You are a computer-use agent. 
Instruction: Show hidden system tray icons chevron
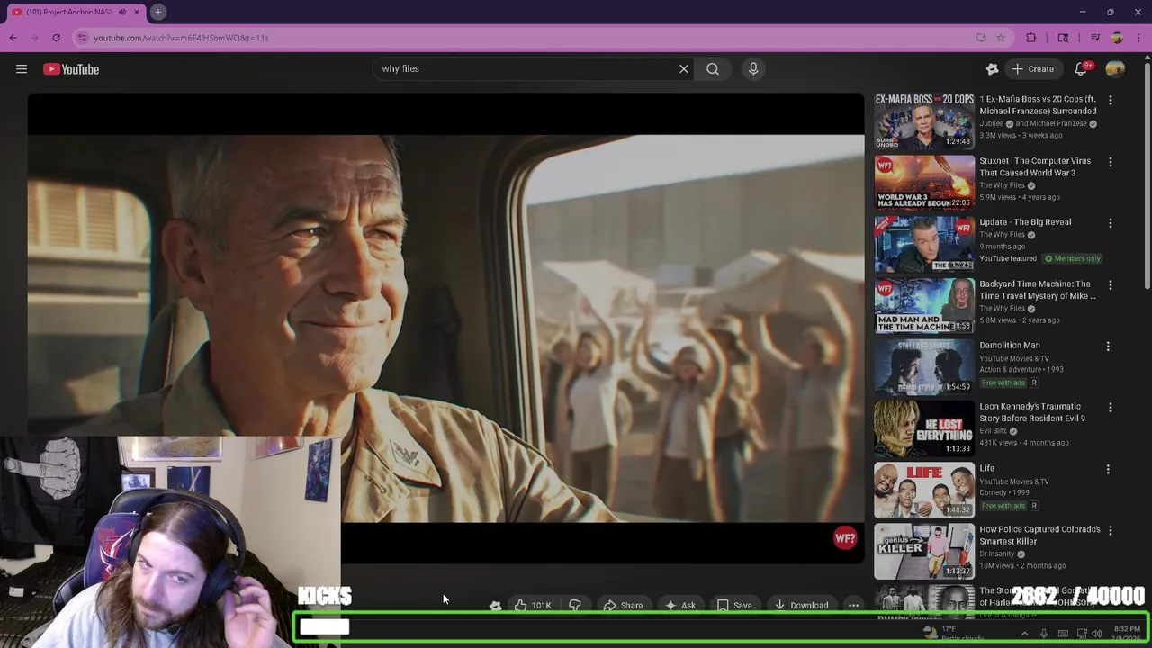1024,634
